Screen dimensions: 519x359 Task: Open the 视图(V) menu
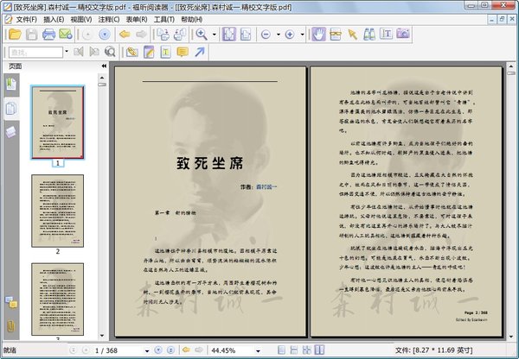[81, 20]
